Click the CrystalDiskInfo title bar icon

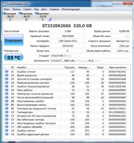click(x=4, y=4)
